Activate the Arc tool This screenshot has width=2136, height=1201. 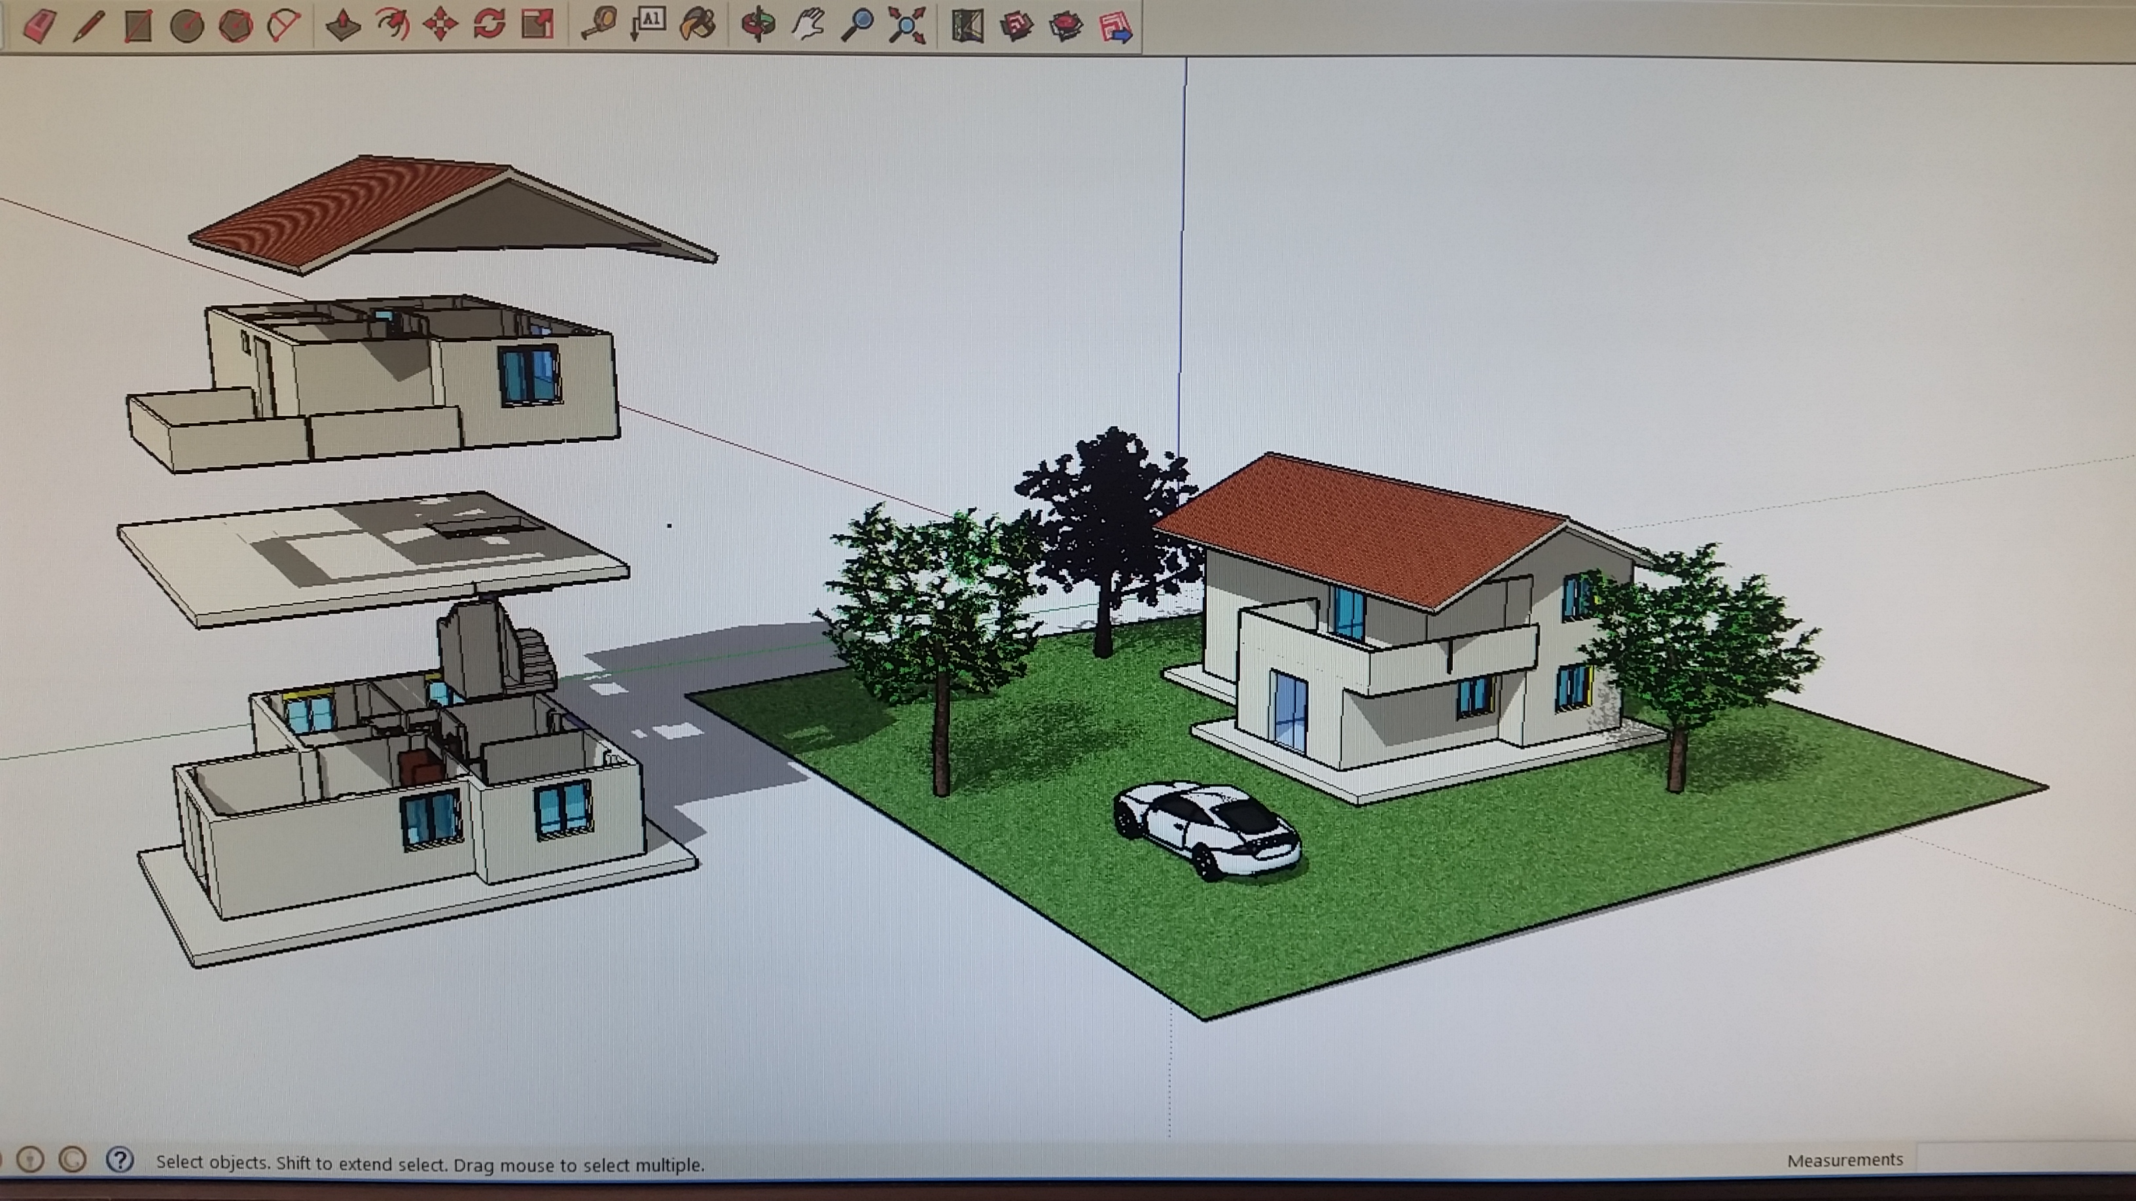[x=283, y=25]
